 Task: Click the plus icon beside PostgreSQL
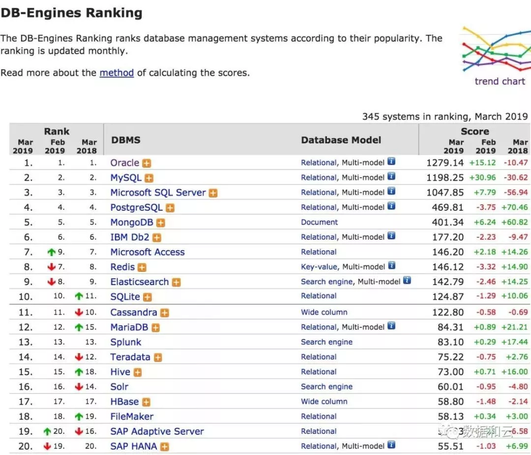click(170, 208)
